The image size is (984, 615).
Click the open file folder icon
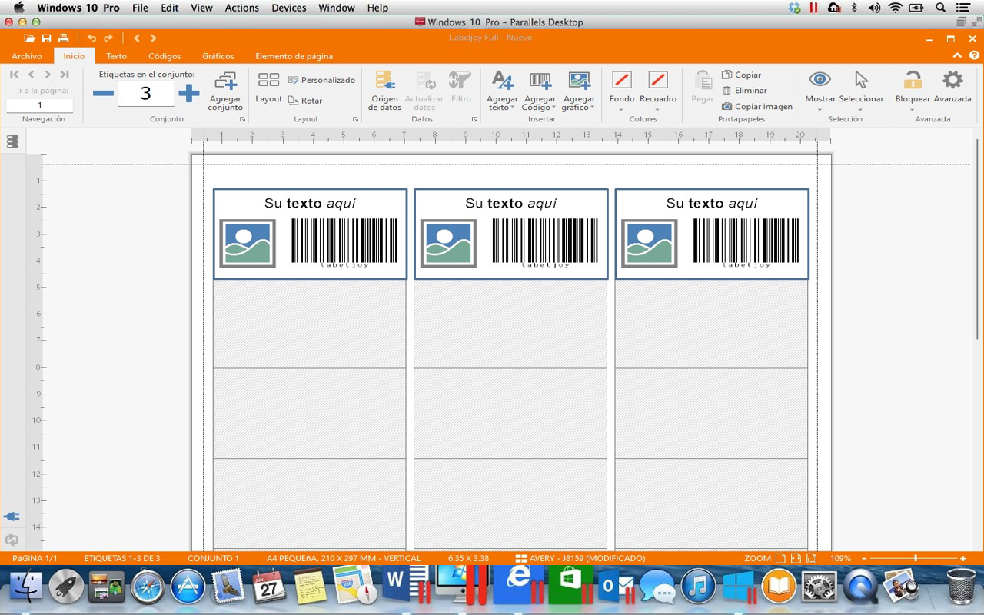click(x=29, y=38)
